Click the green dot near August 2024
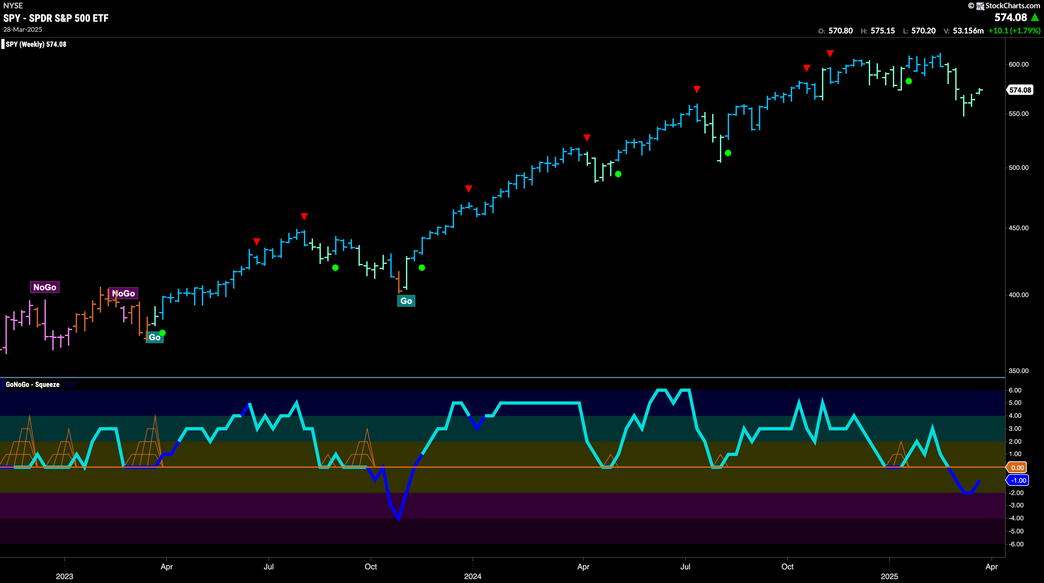This screenshot has height=583, width=1044. coord(728,153)
